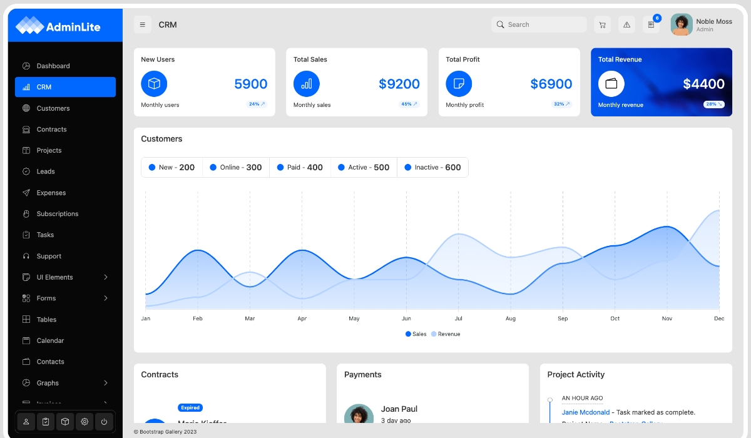Expand the Graphs submenu chevron
The image size is (751, 438).
(106, 383)
